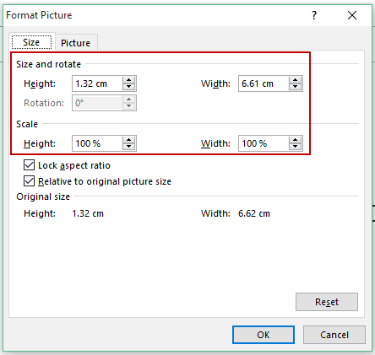The height and width of the screenshot is (355, 375).
Task: Select the Size tab
Action: pos(31,42)
